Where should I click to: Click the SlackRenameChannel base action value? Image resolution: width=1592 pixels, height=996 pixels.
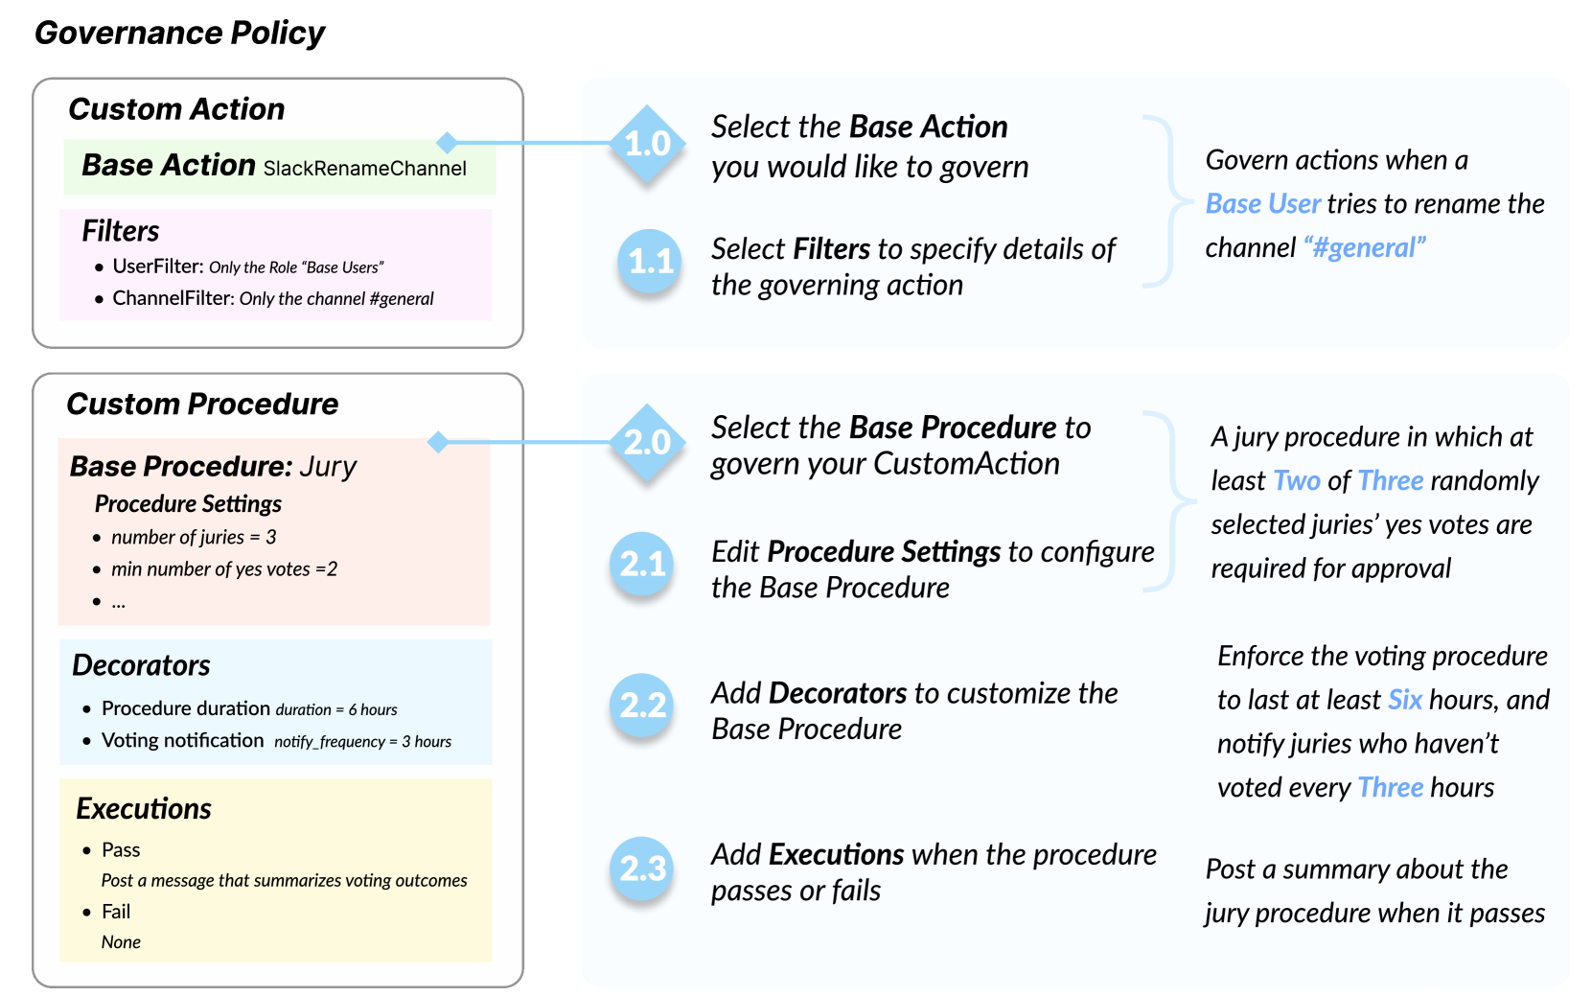[364, 169]
